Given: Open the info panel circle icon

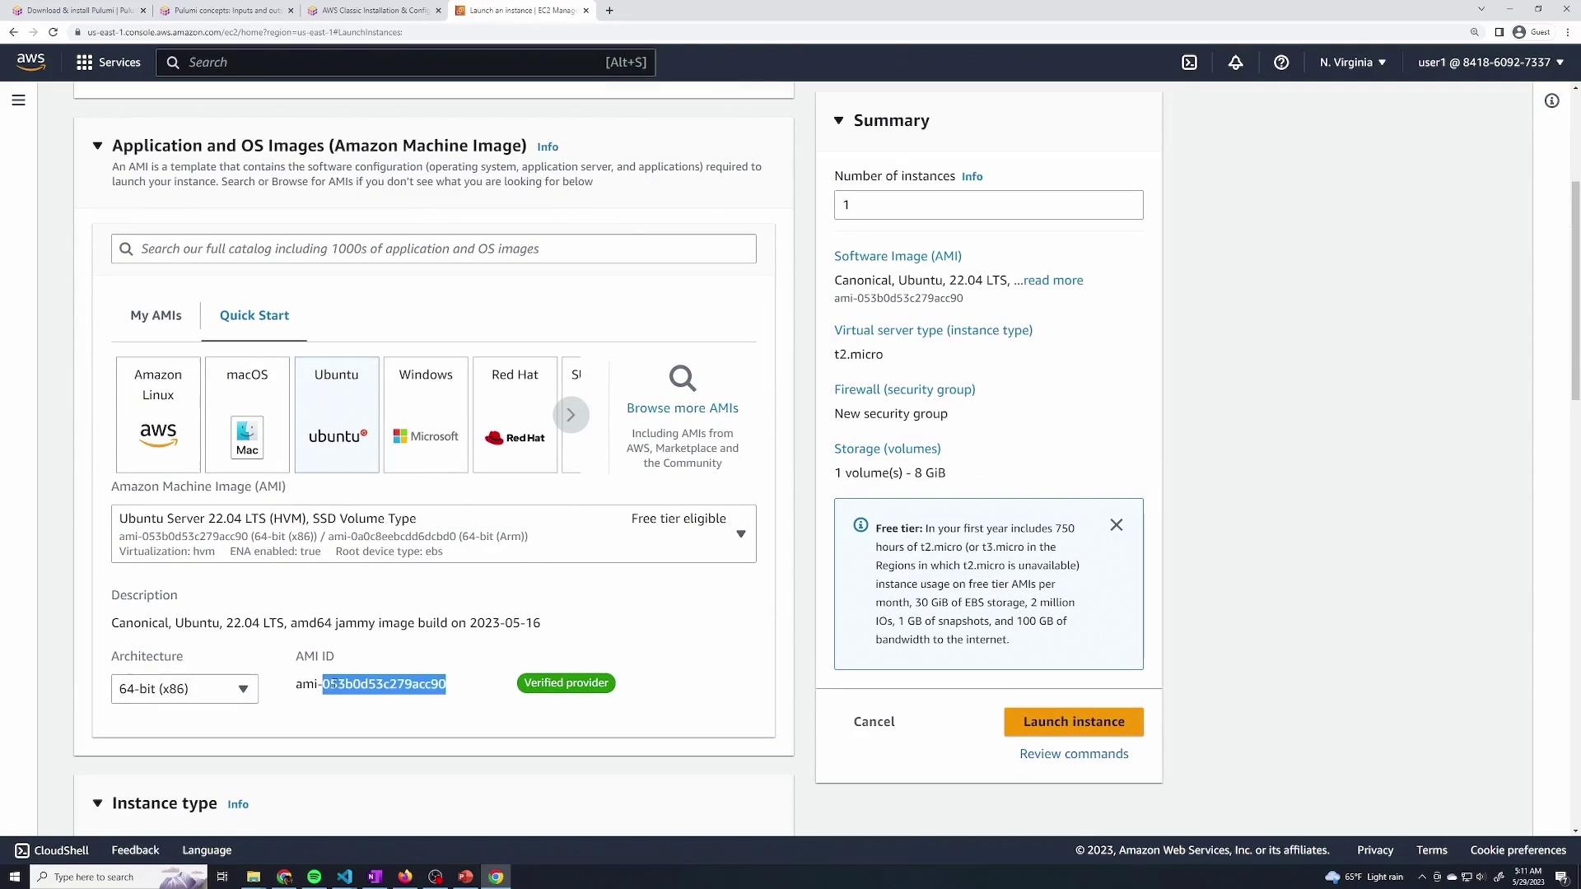Looking at the screenshot, I should [x=1551, y=100].
